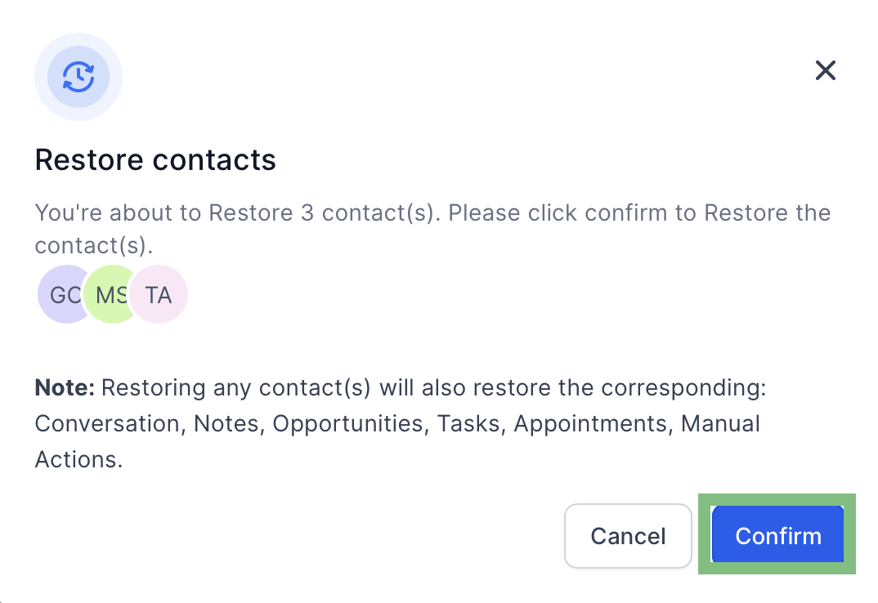Select the MS contact avatar
This screenshot has width=878, height=603.
(x=110, y=294)
